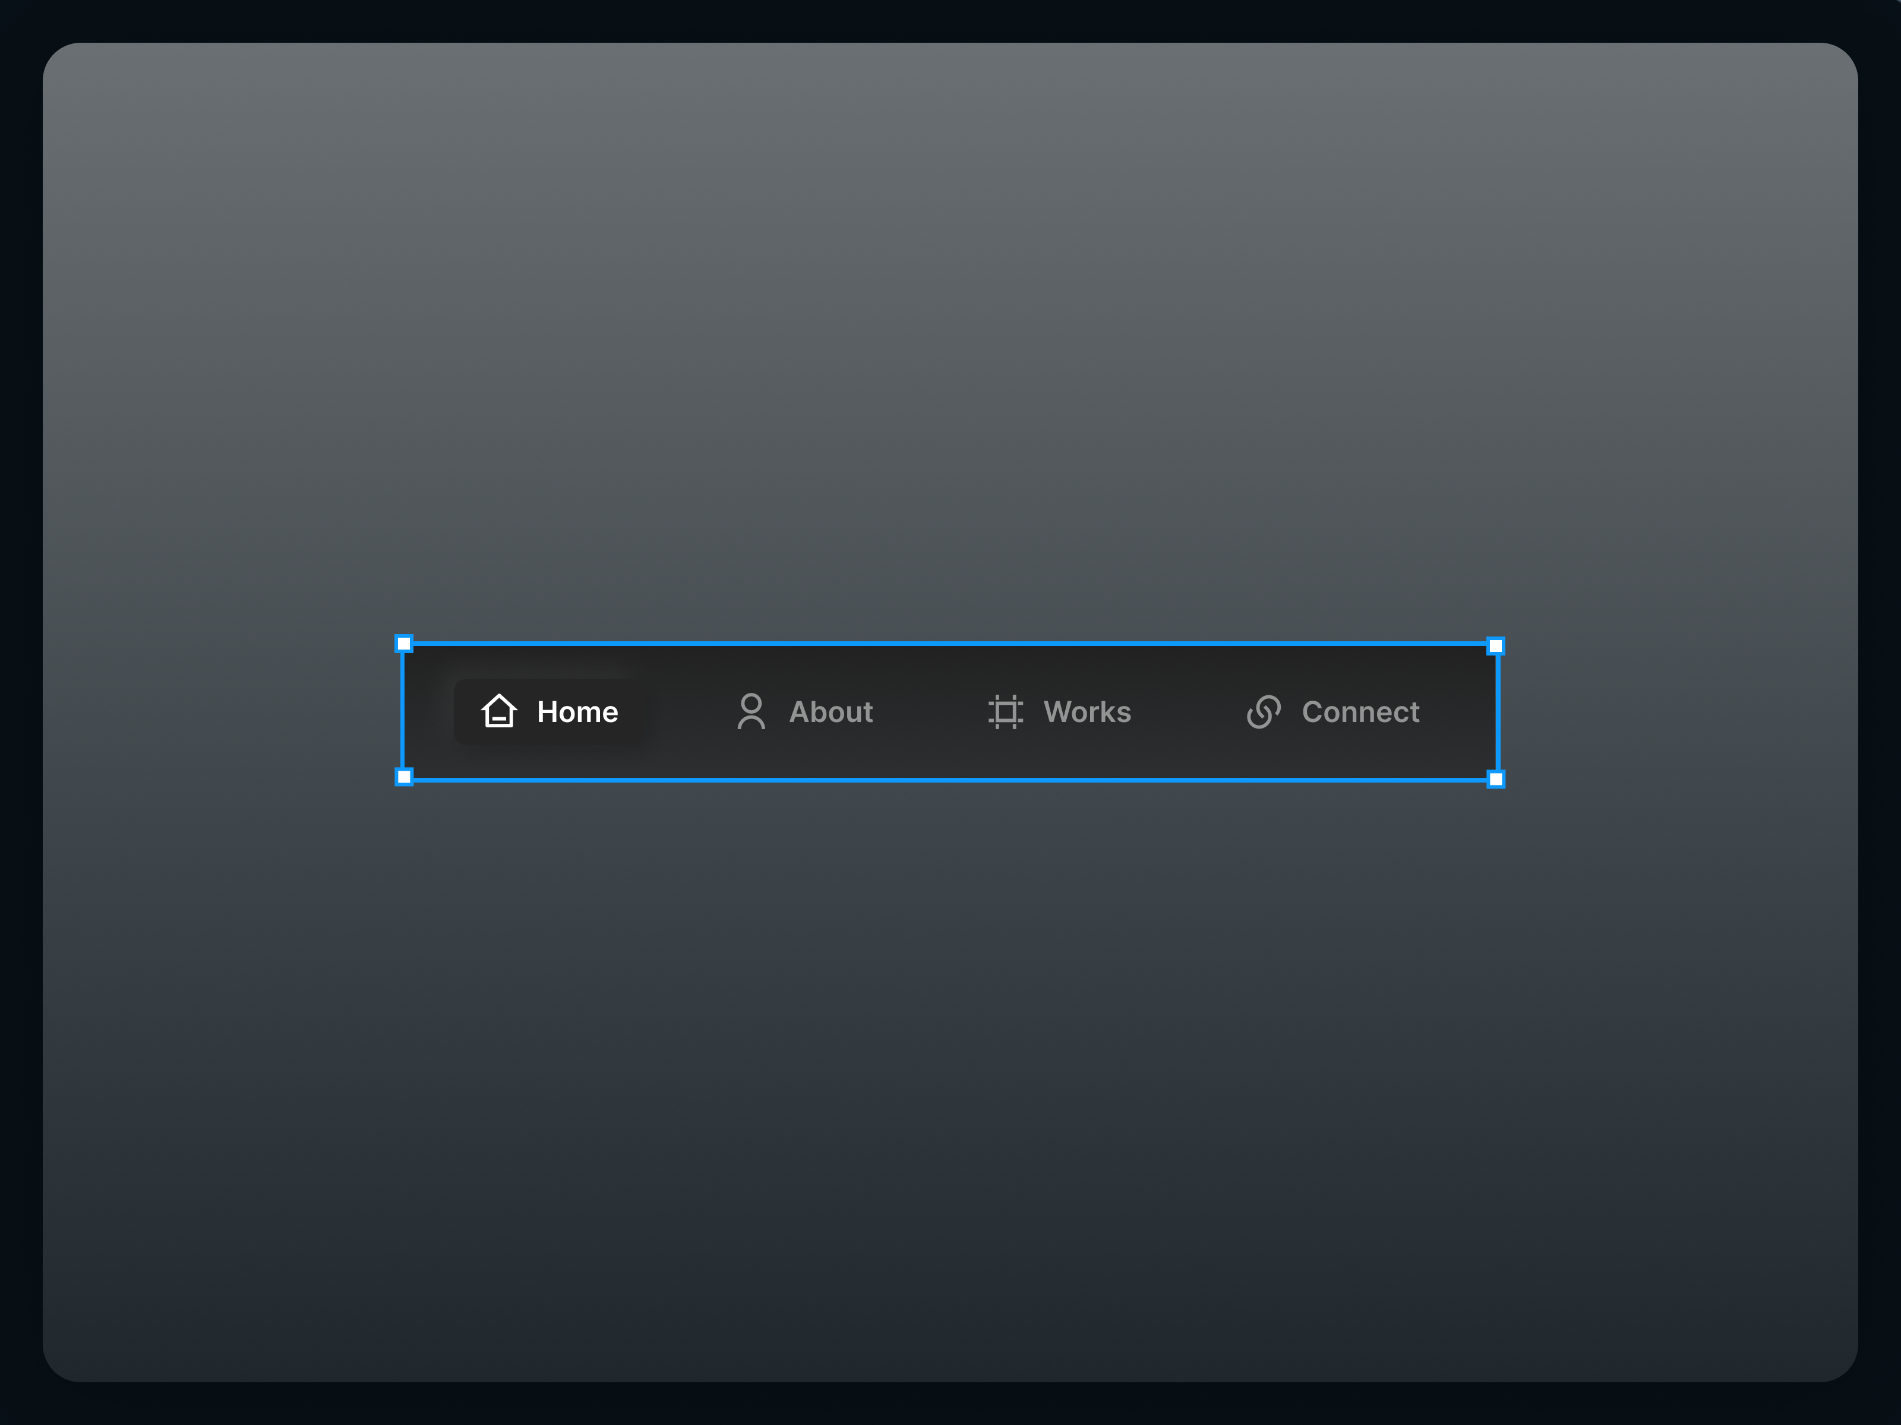Click the left blue selection edge
The width and height of the screenshot is (1901, 1425).
pyautogui.click(x=402, y=711)
